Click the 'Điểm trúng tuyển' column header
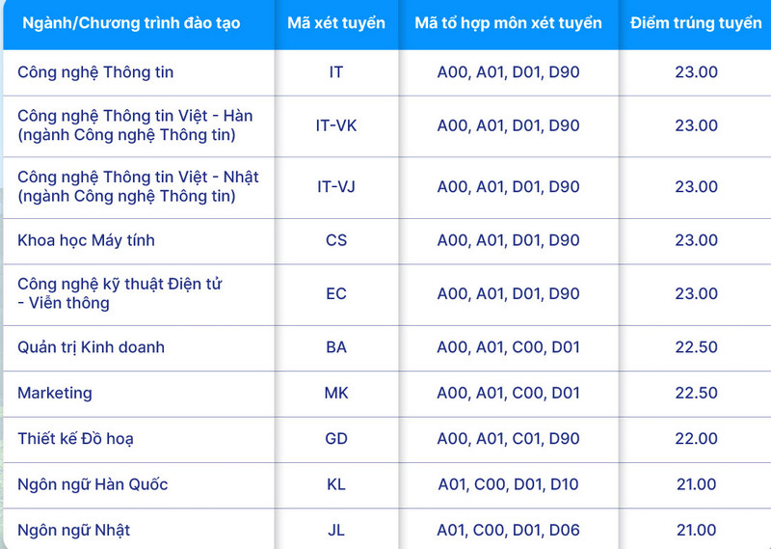This screenshot has width=771, height=549. pyautogui.click(x=696, y=23)
